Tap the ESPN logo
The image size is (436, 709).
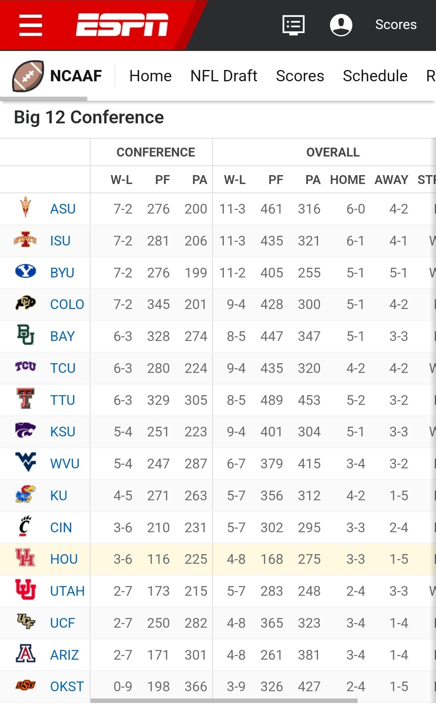122,25
